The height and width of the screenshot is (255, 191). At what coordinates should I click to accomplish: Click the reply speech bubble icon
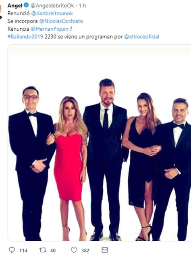[x=12, y=250]
